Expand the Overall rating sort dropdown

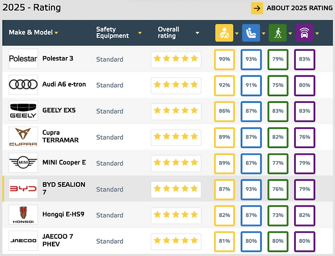pyautogui.click(x=198, y=33)
